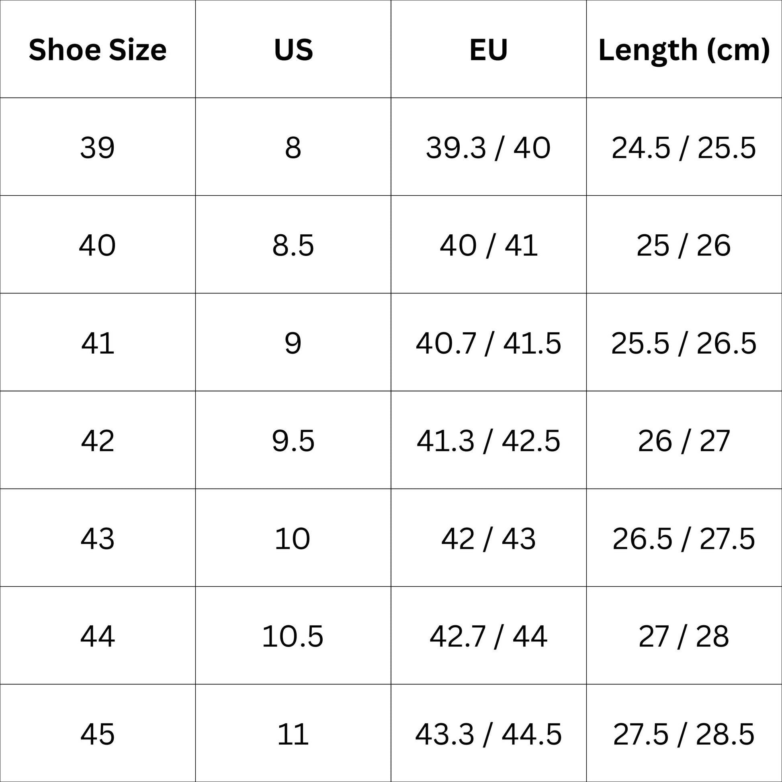Select the shoe size 39 cell
The width and height of the screenshot is (782, 782).
tap(98, 147)
